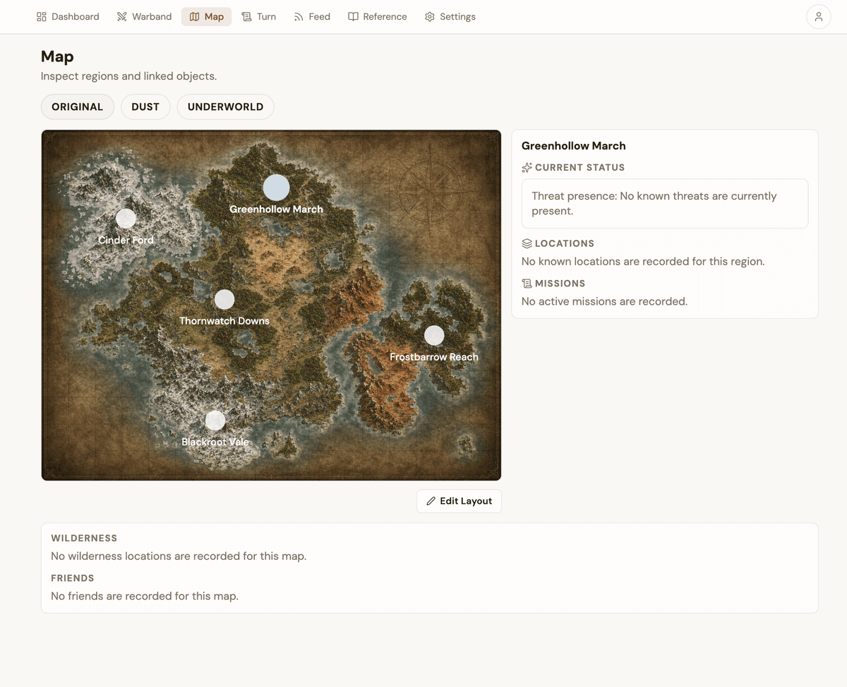Click the Missions scroll icon
Viewport: 847px width, 687px height.
pos(527,284)
